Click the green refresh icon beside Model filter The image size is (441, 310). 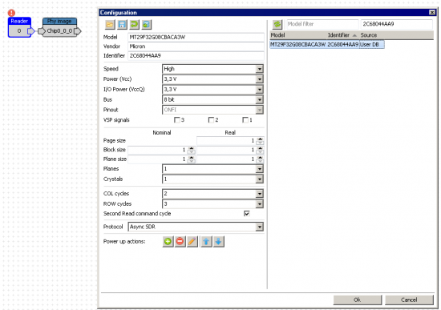[277, 24]
